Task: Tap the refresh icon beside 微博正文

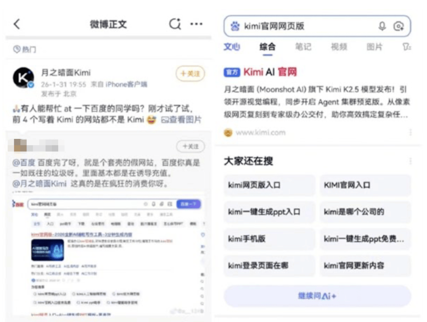Action: coord(175,24)
